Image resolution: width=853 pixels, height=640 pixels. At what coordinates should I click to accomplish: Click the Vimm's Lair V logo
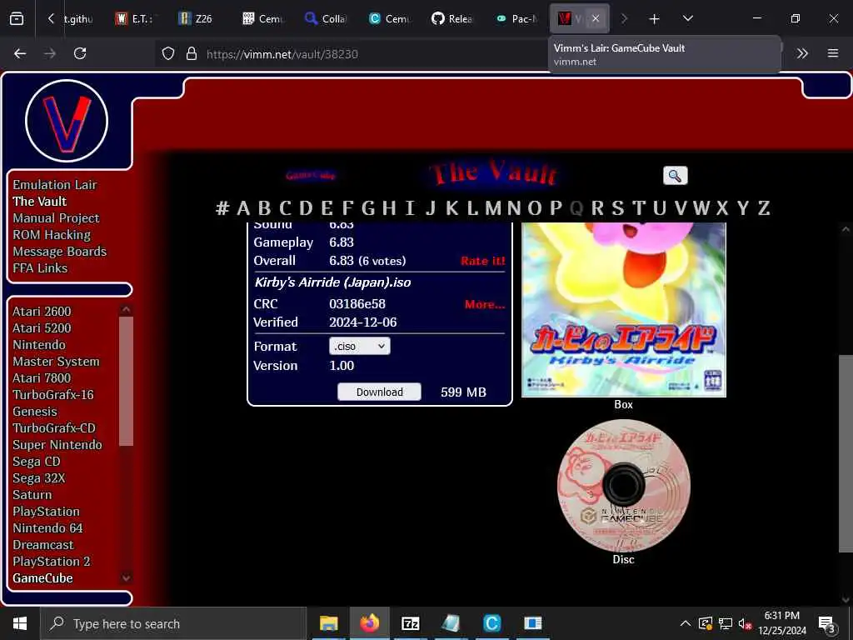pos(67,121)
